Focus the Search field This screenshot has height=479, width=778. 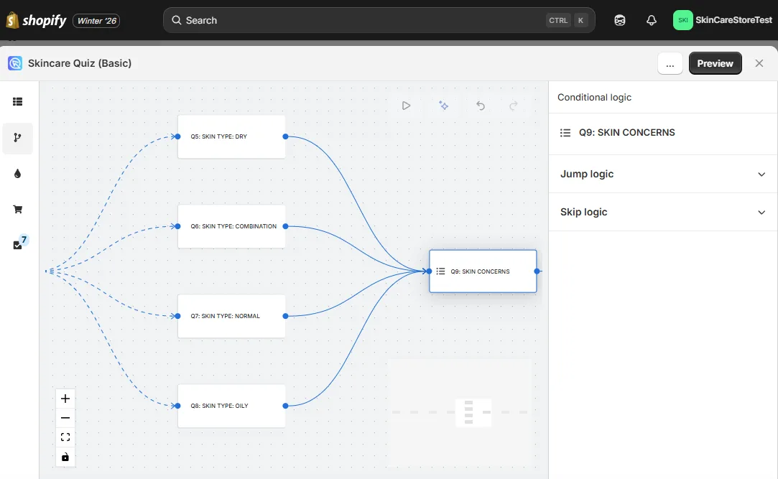379,20
